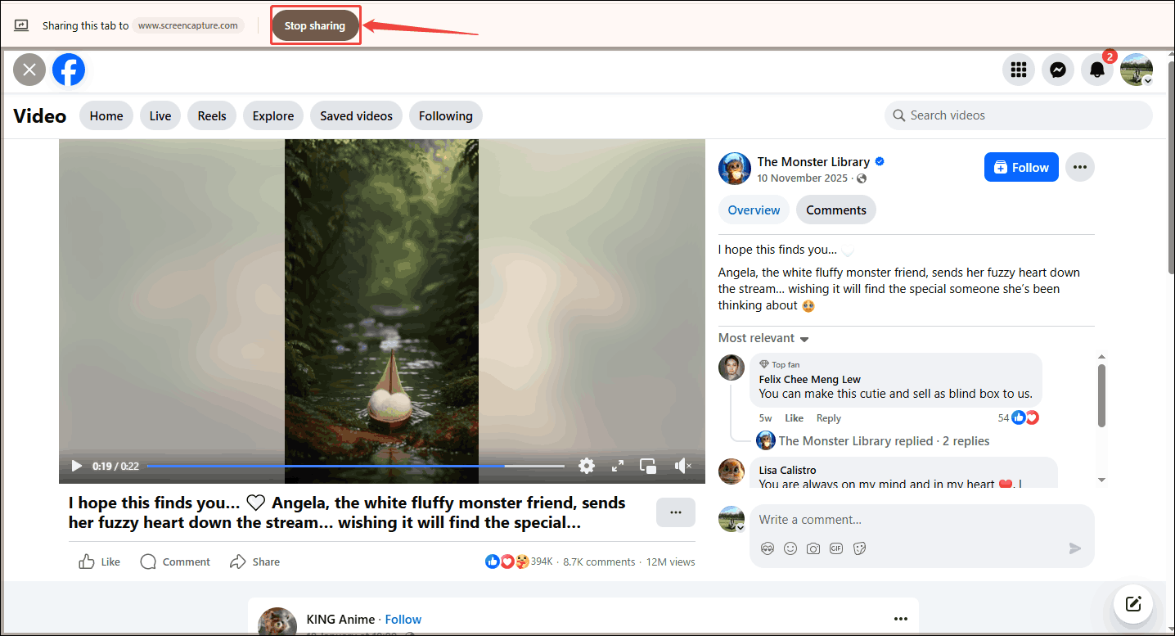This screenshot has width=1175, height=636.
Task: Expand the account menu chevron on your avatar
Action: click(1149, 80)
